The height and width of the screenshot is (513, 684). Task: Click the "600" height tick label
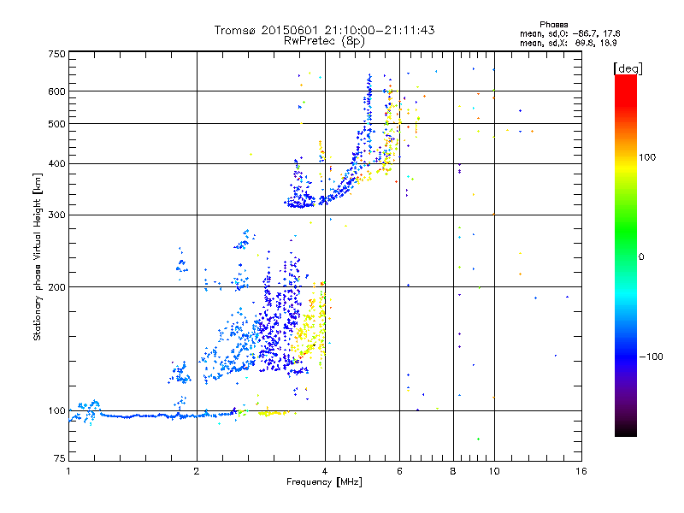56,91
